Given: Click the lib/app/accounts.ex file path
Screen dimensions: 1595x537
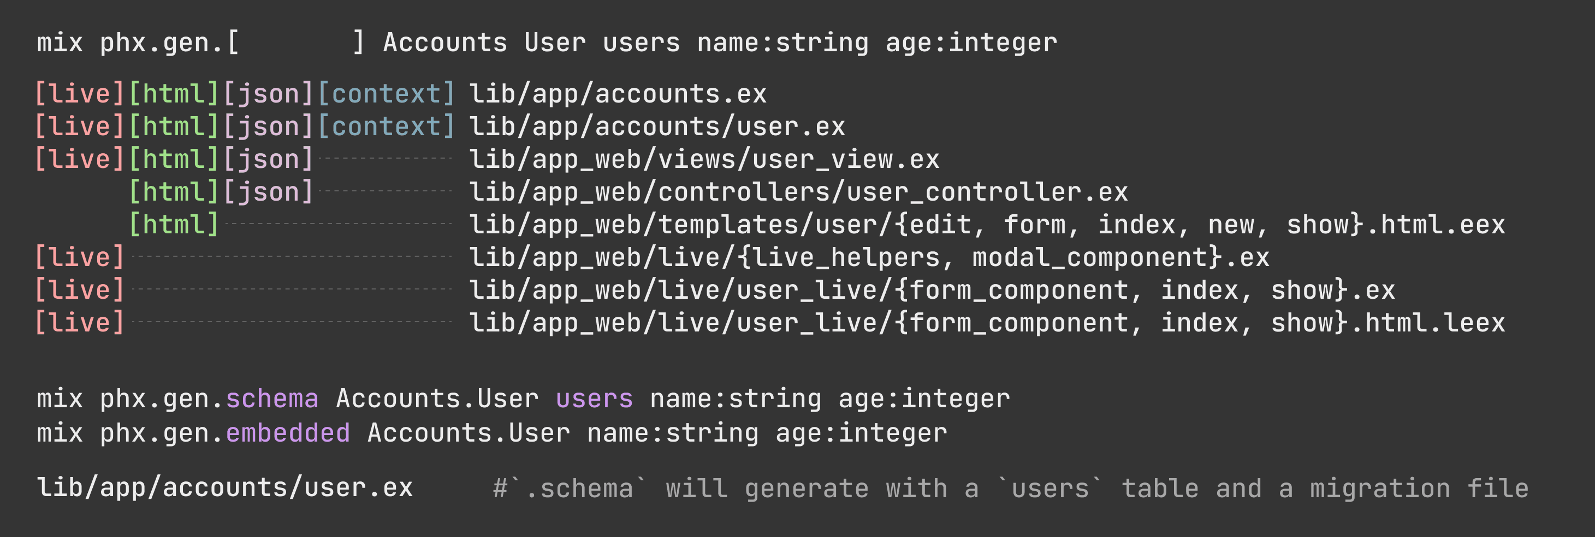Looking at the screenshot, I should point(618,94).
